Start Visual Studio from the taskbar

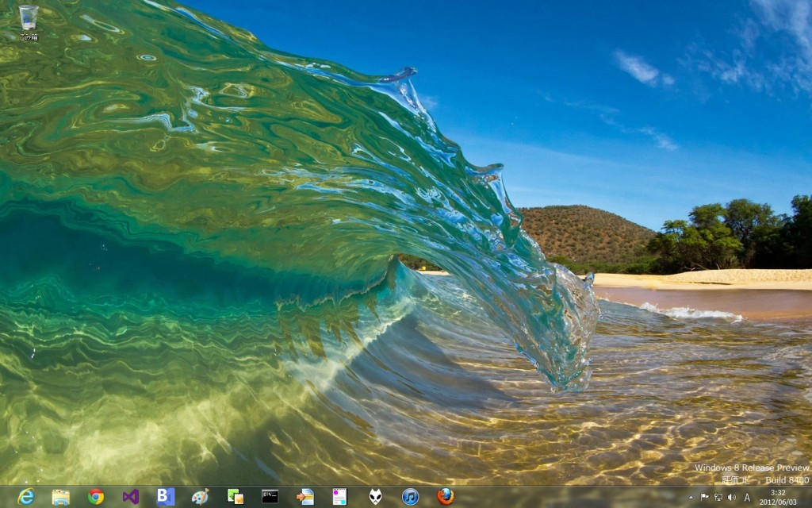click(x=131, y=497)
